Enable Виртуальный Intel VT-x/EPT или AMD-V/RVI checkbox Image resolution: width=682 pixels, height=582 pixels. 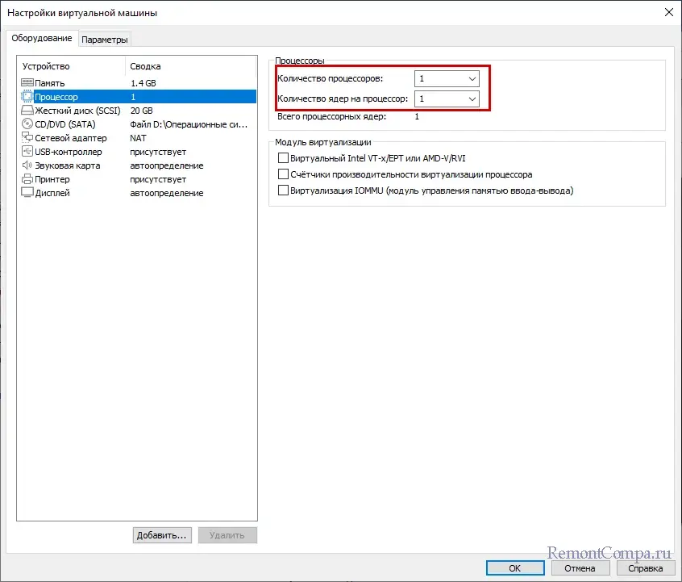(283, 158)
